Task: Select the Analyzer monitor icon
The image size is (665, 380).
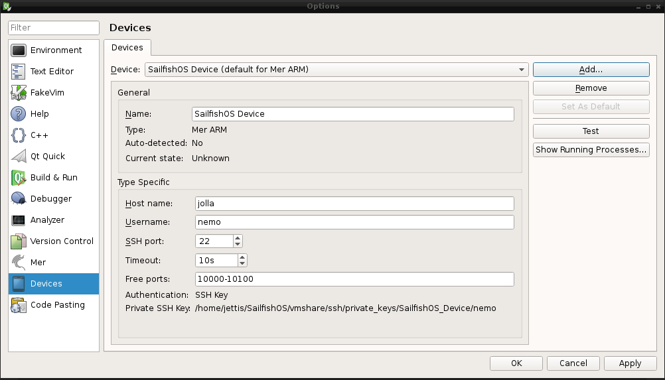Action: pos(19,220)
